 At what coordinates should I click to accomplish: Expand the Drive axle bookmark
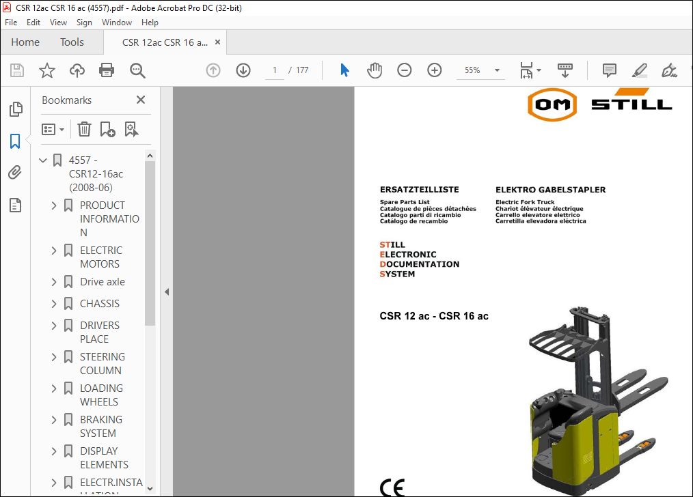click(54, 281)
